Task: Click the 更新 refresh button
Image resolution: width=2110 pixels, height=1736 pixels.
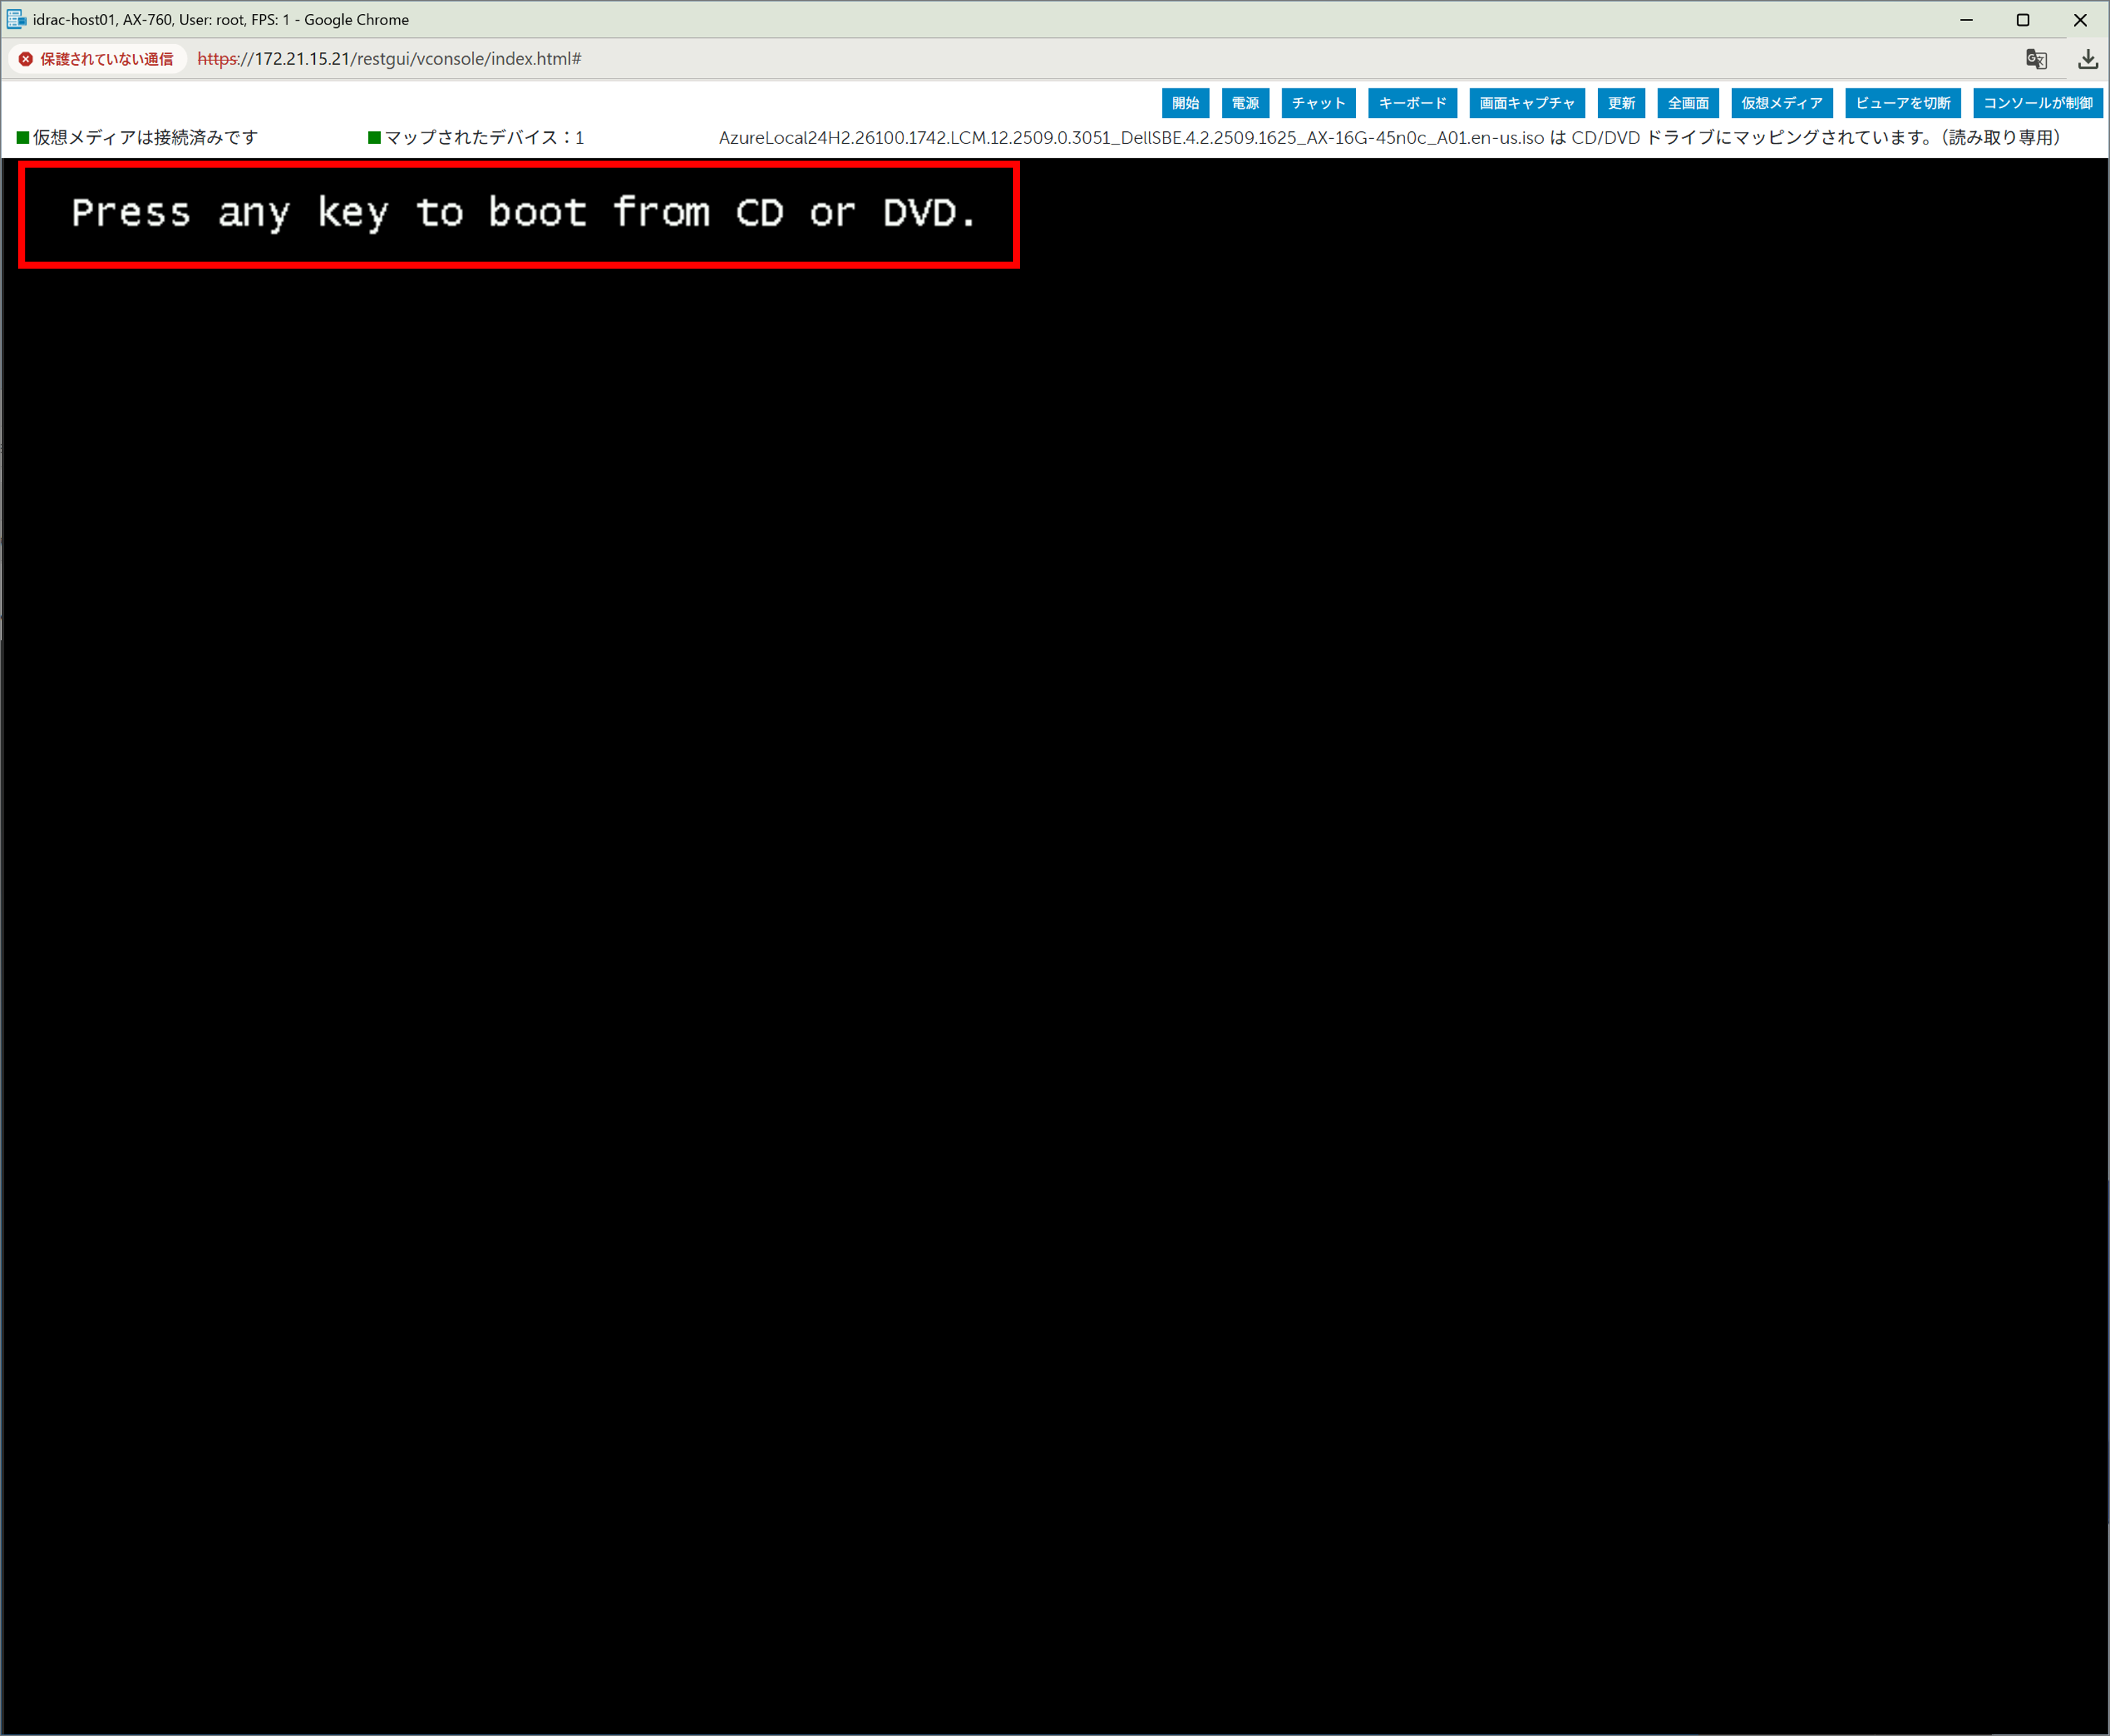Action: pyautogui.click(x=1621, y=103)
